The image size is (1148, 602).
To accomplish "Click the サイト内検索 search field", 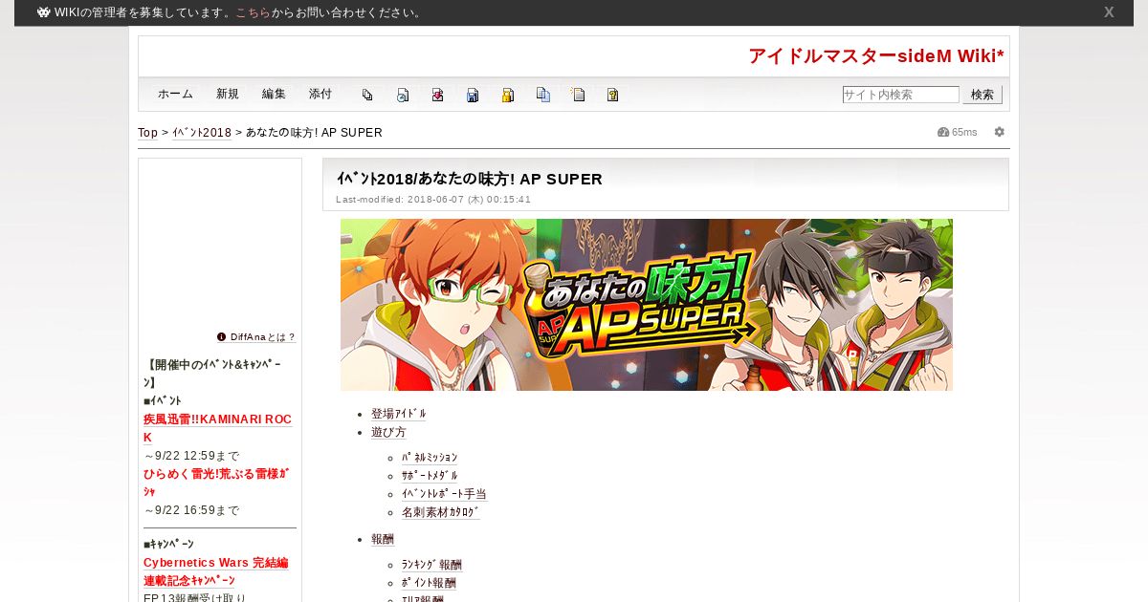I will pos(901,95).
